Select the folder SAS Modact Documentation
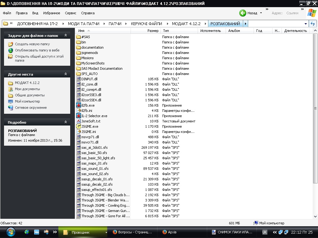Image resolution: width=318 pixels, height=238 pixels. click(x=102, y=68)
